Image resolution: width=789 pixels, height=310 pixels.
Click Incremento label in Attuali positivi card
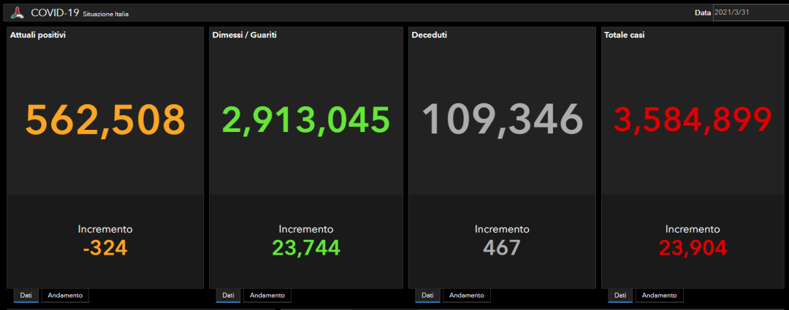pos(105,229)
